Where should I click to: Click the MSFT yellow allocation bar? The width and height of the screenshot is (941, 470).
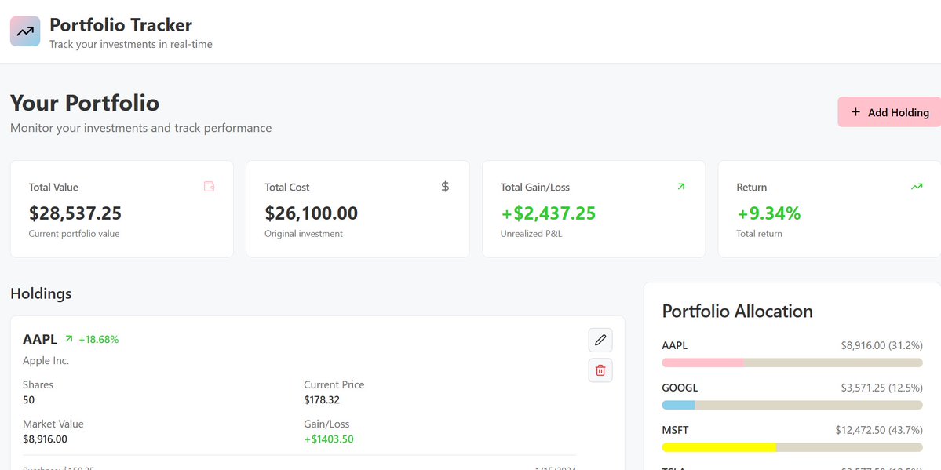tap(719, 447)
